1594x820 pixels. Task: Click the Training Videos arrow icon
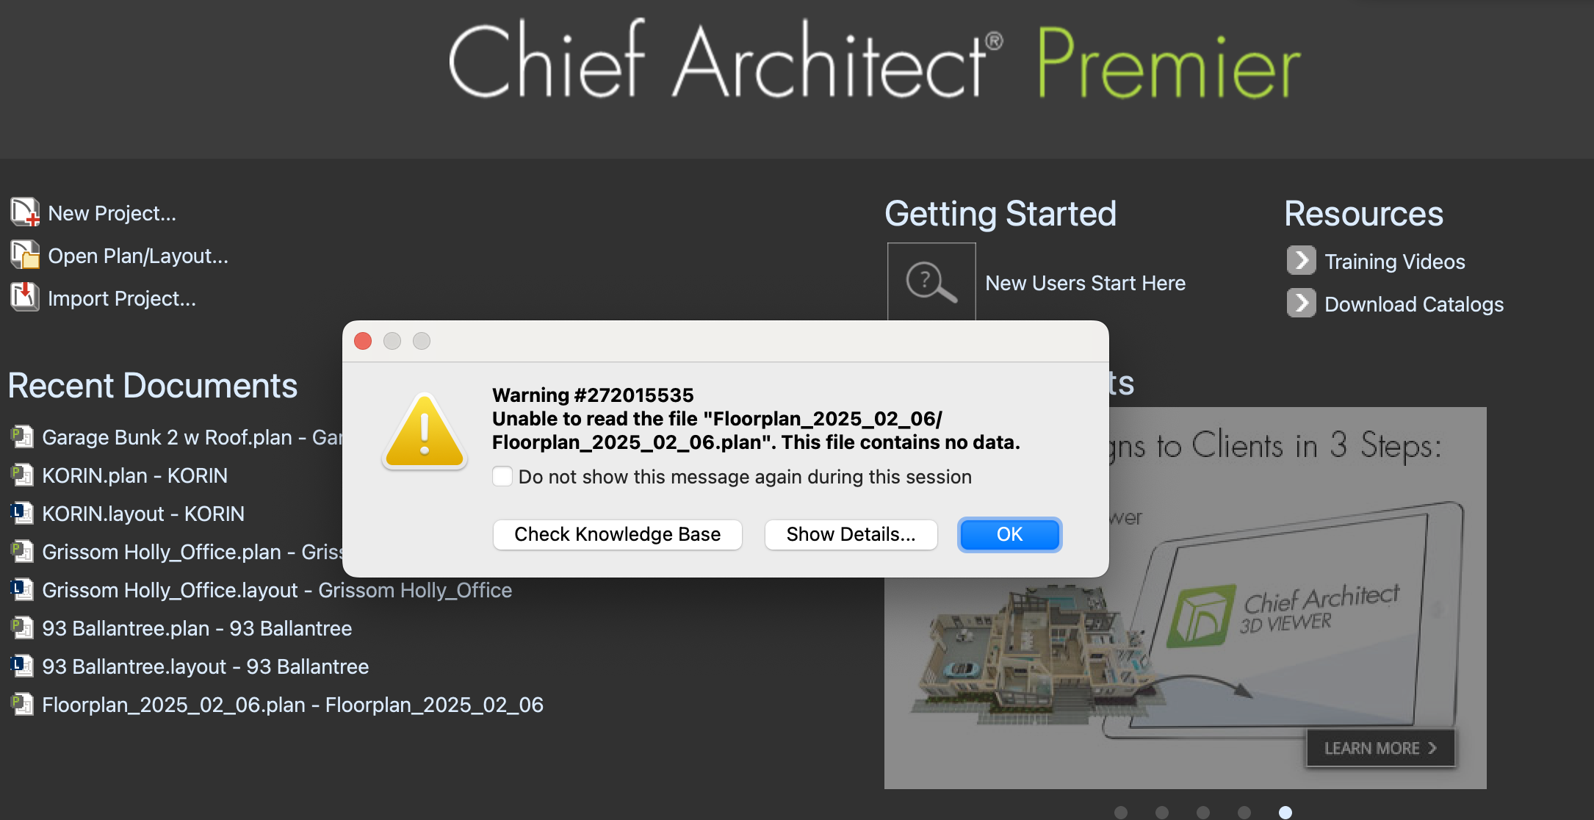click(1301, 260)
